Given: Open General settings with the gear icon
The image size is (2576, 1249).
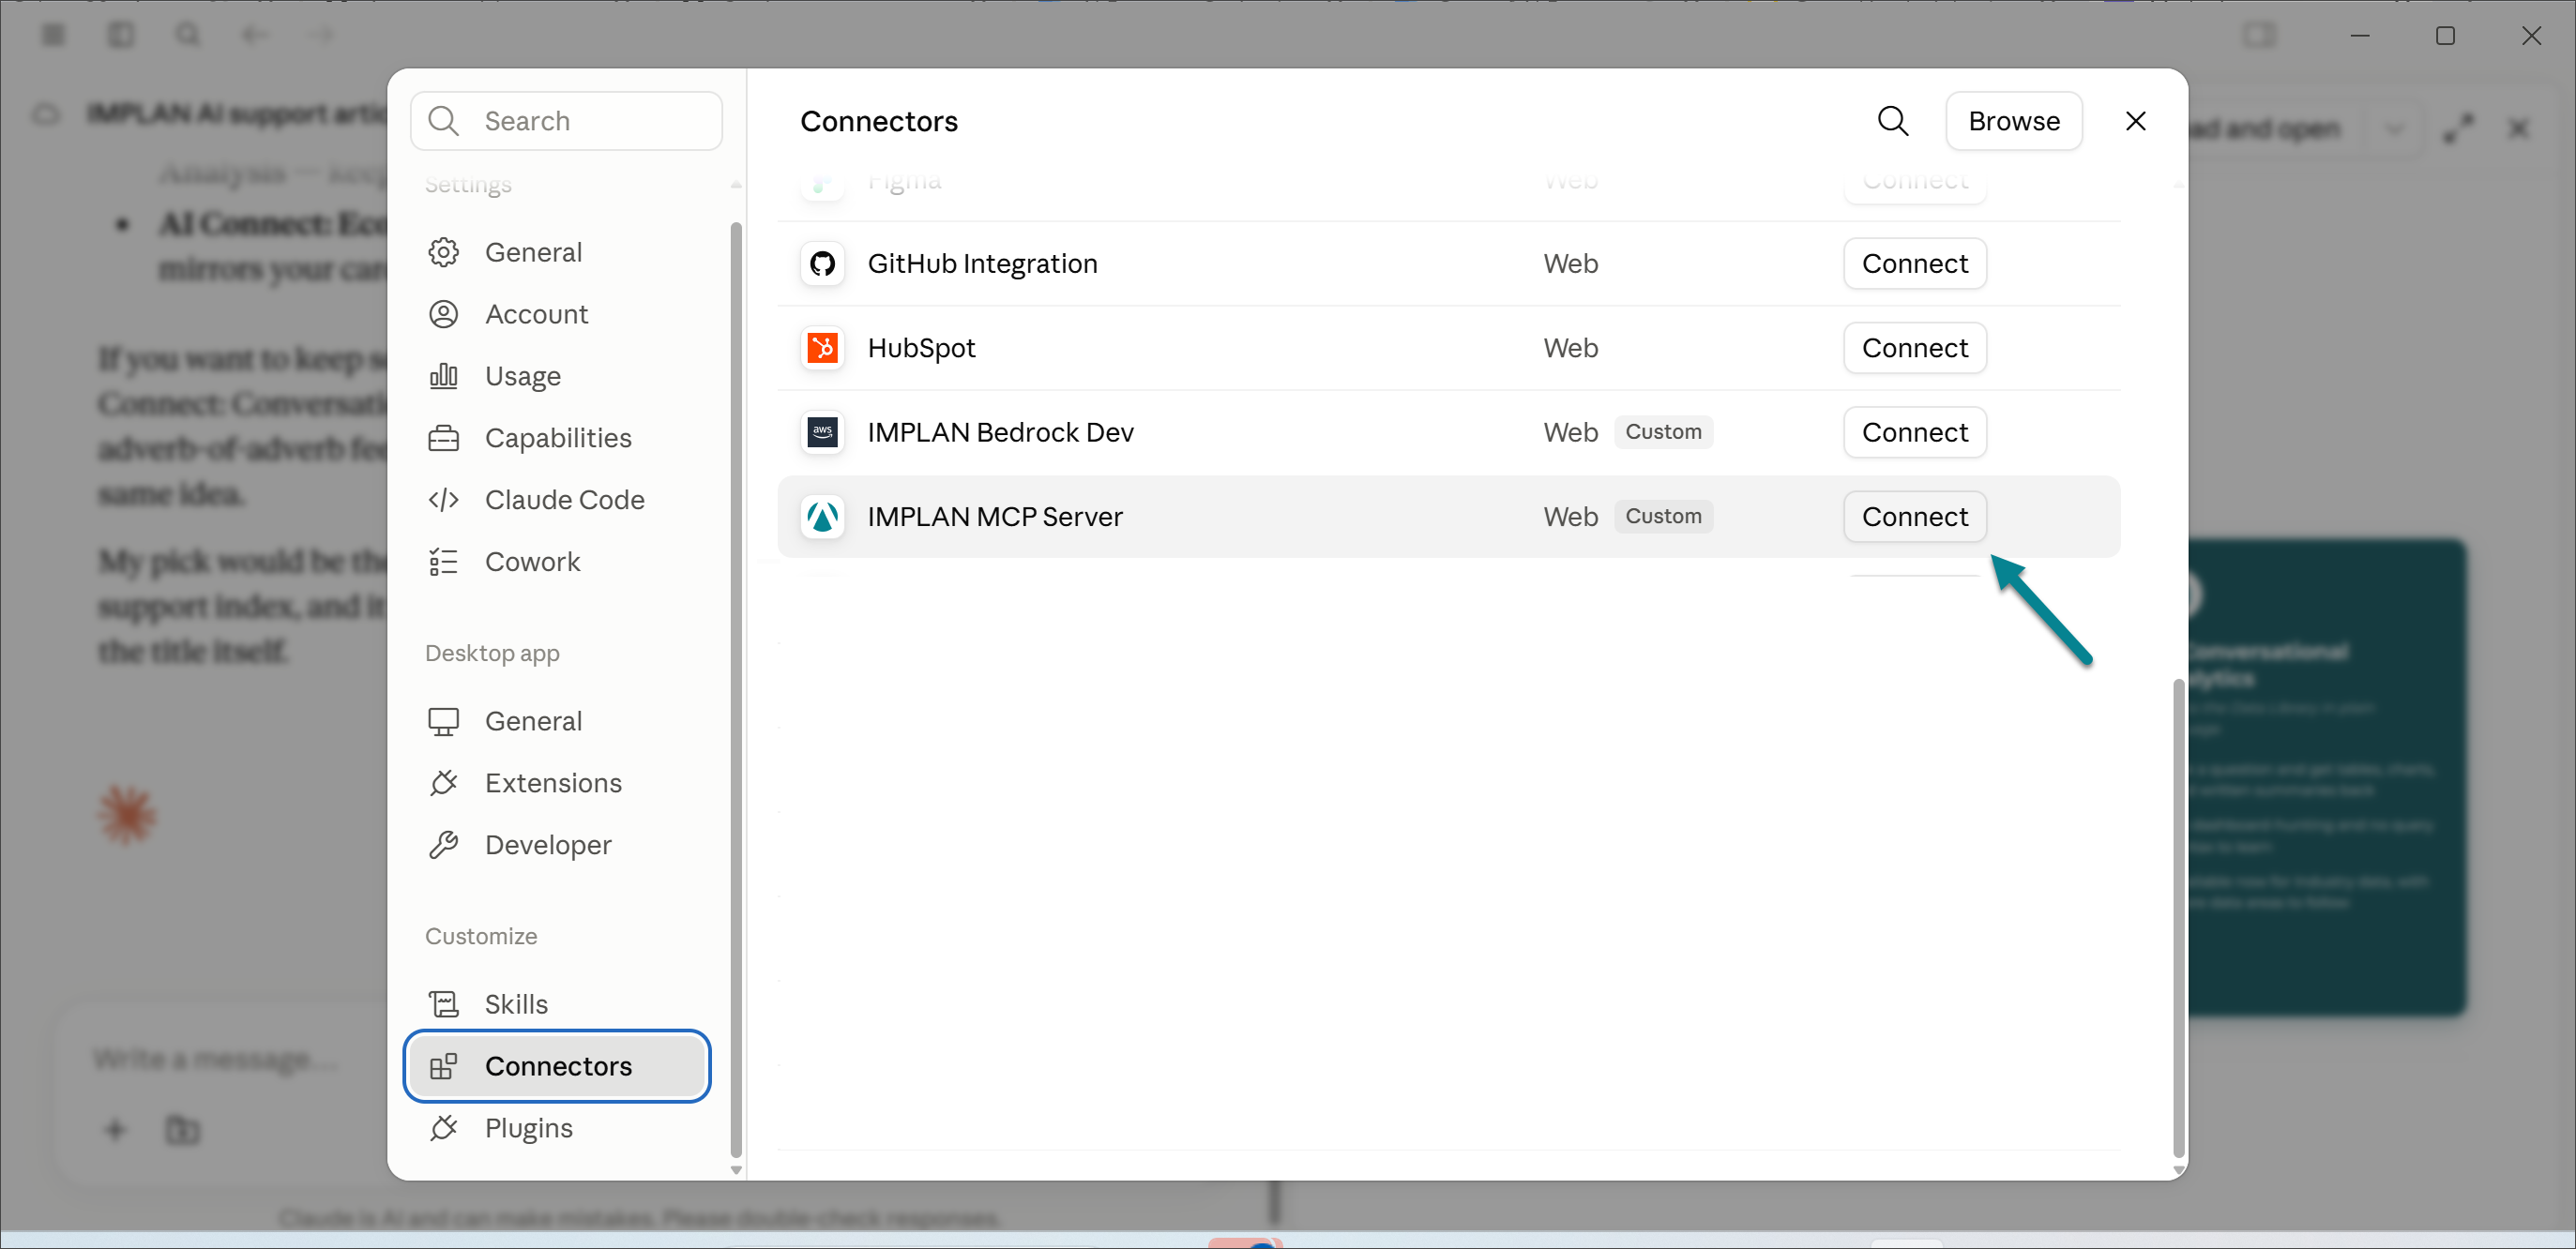Looking at the screenshot, I should click(557, 252).
